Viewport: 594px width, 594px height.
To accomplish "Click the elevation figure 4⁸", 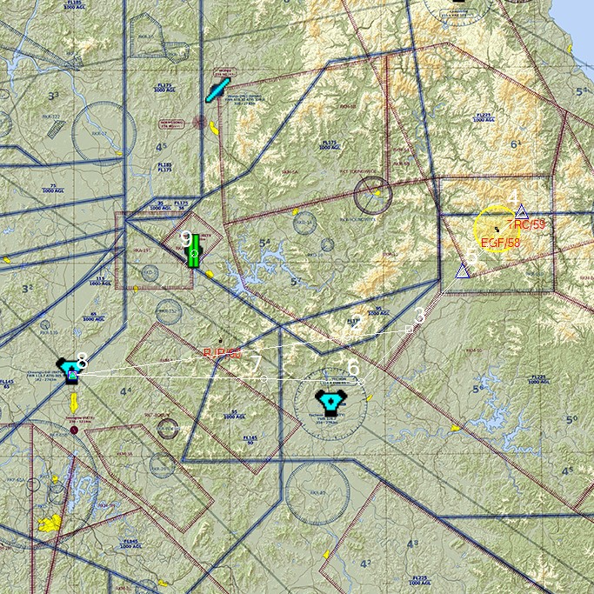I will tap(412, 544).
